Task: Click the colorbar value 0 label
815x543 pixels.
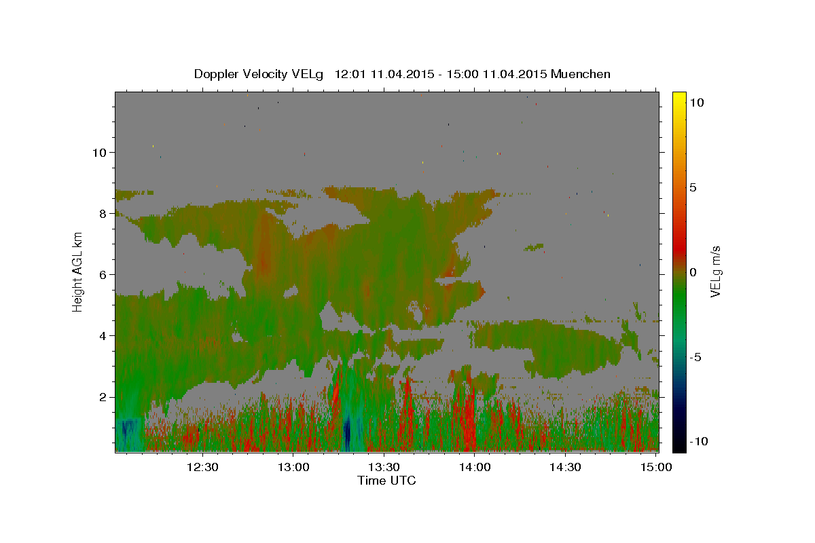Action: click(x=693, y=272)
